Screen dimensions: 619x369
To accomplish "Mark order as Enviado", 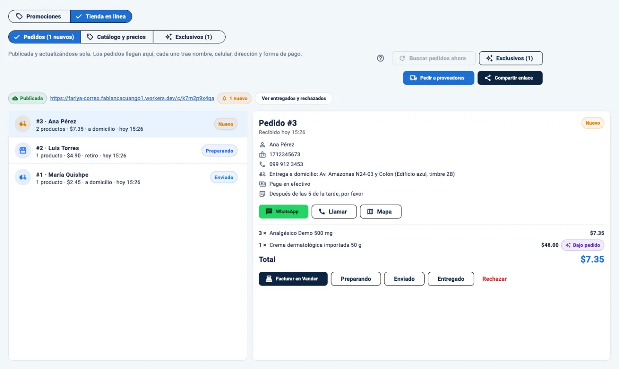I will pyautogui.click(x=404, y=279).
